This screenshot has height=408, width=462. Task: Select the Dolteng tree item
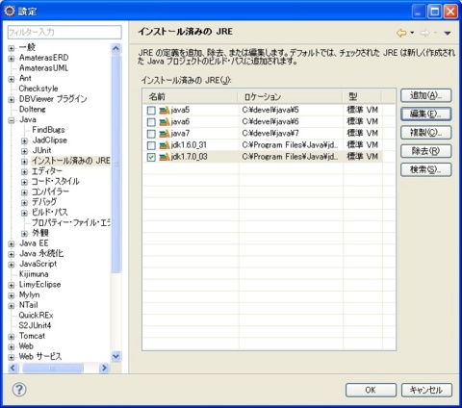click(x=32, y=109)
